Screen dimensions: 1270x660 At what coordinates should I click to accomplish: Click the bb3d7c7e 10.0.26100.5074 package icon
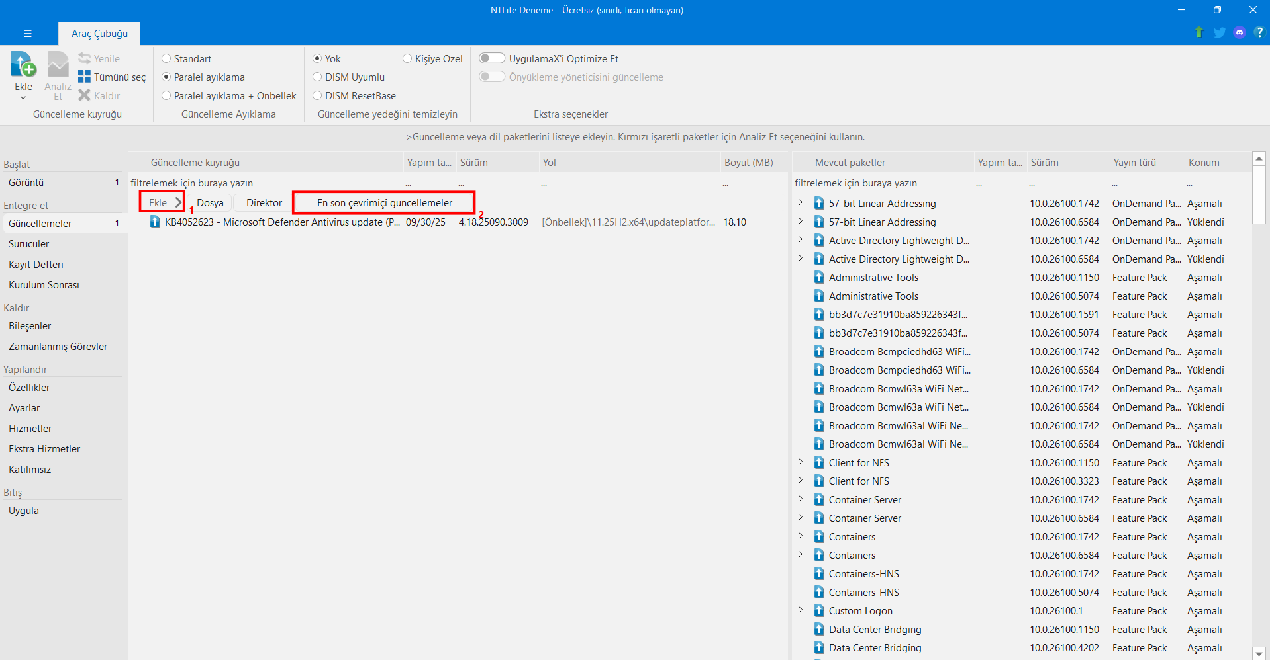819,333
